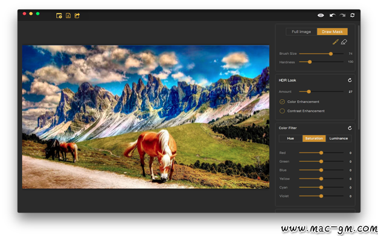Toggle the eye preview icon

[321, 16]
